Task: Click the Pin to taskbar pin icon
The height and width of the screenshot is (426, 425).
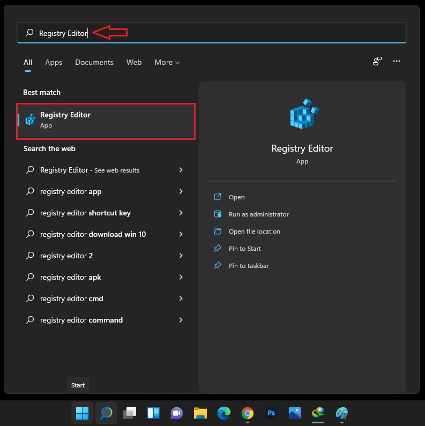Action: [218, 265]
